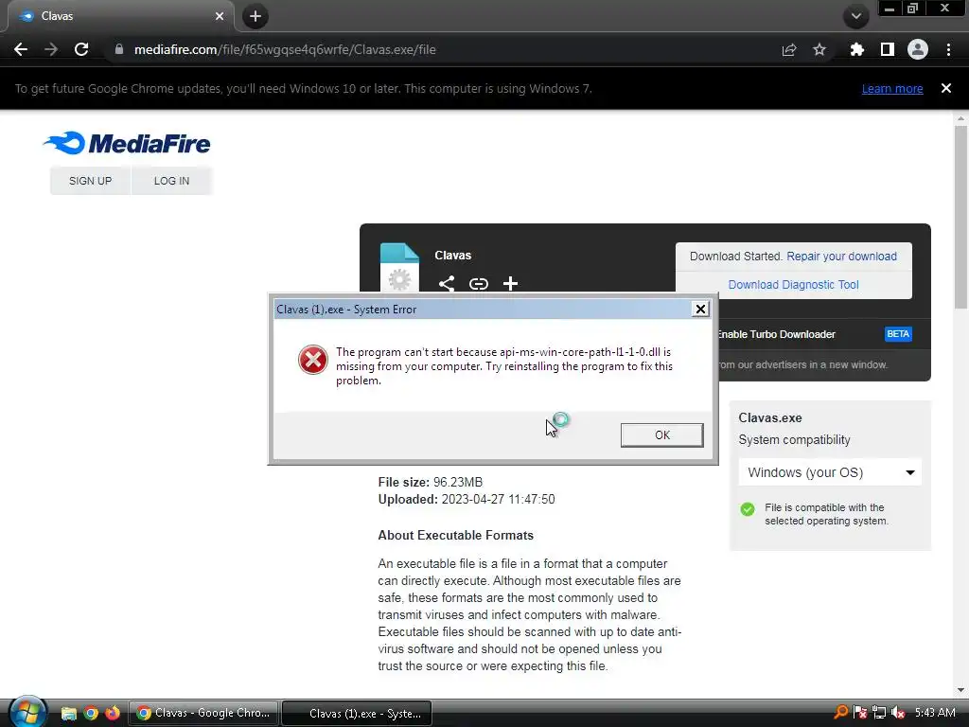Dismiss the Chrome Windows 7 update notice
Image resolution: width=969 pixels, height=727 pixels.
point(946,88)
